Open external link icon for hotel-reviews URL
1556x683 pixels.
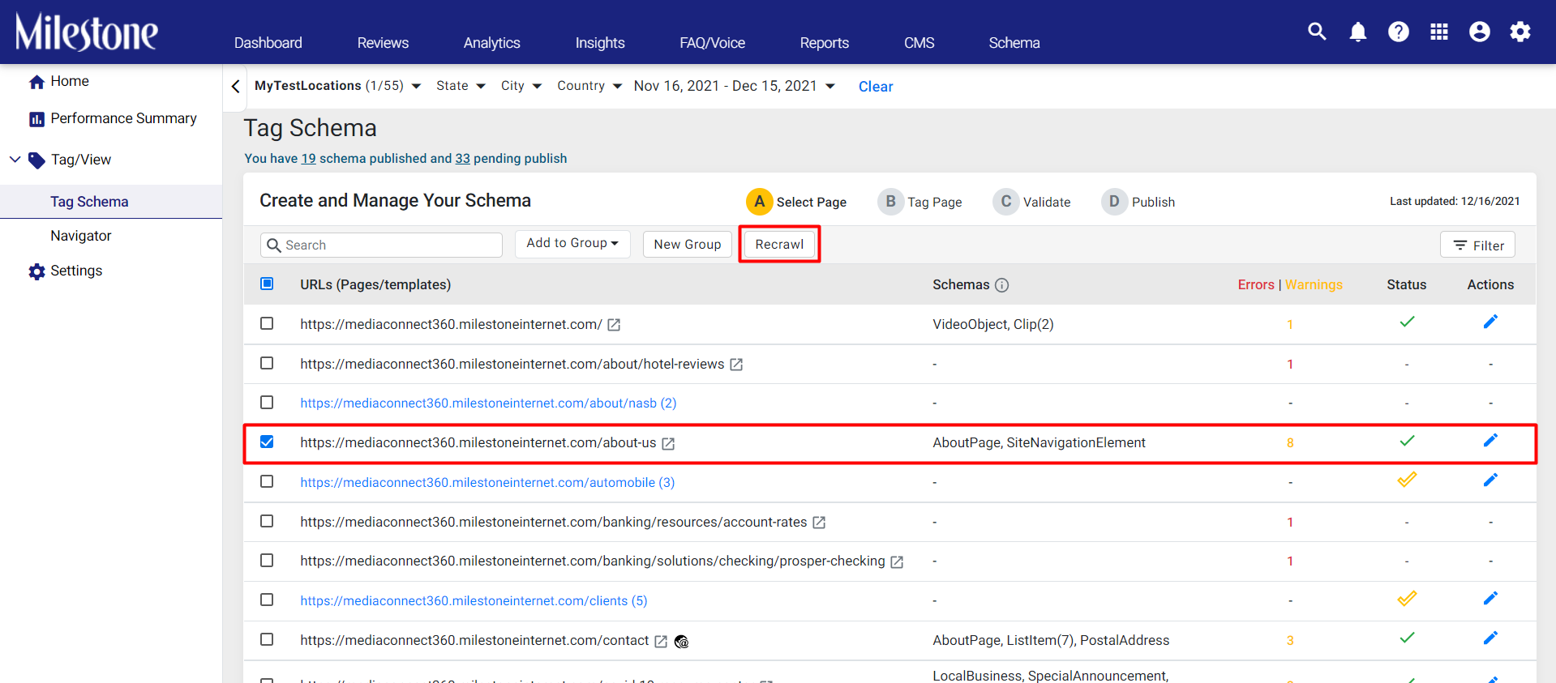pyautogui.click(x=736, y=365)
